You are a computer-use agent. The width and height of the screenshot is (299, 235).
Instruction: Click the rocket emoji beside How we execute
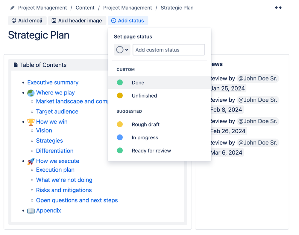[31, 161]
